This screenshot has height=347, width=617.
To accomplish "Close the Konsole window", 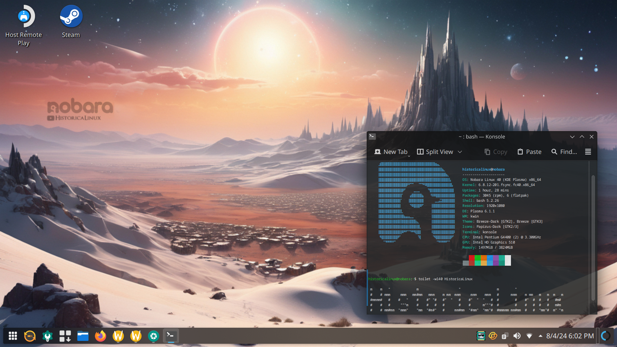I will (x=592, y=137).
